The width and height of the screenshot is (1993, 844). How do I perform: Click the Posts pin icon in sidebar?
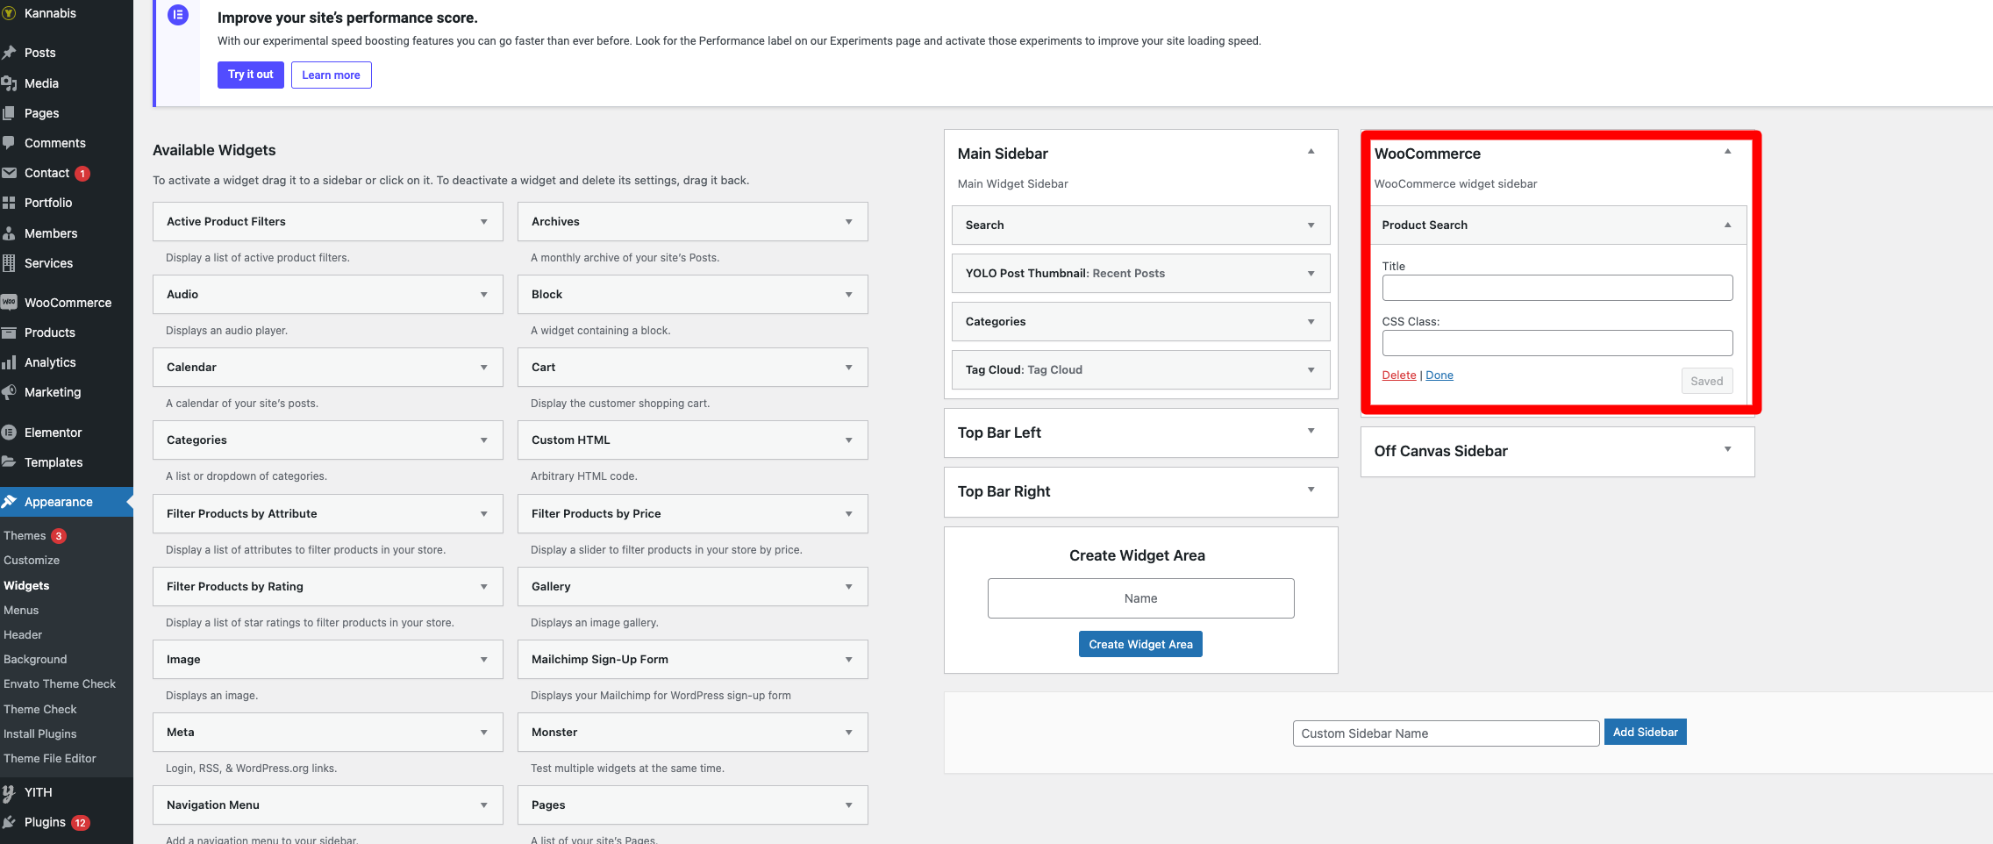9,53
